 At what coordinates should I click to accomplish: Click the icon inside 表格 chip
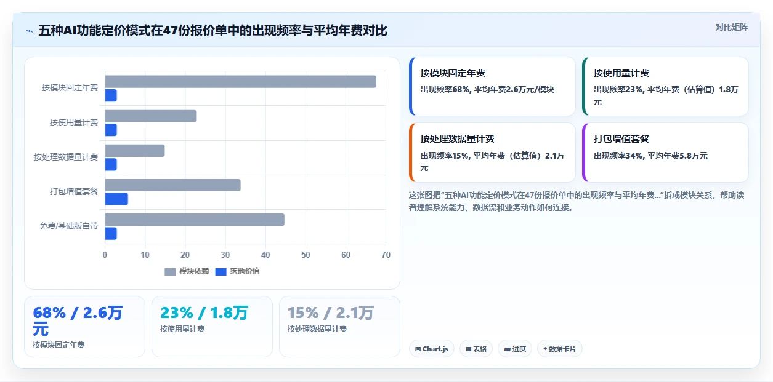pos(469,349)
